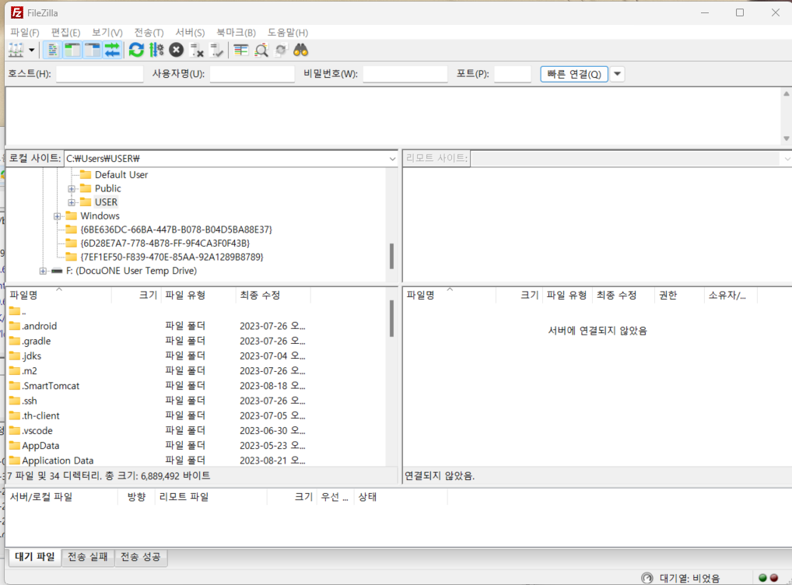
Task: Toggle synchronized browsing icon
Action: tap(281, 50)
